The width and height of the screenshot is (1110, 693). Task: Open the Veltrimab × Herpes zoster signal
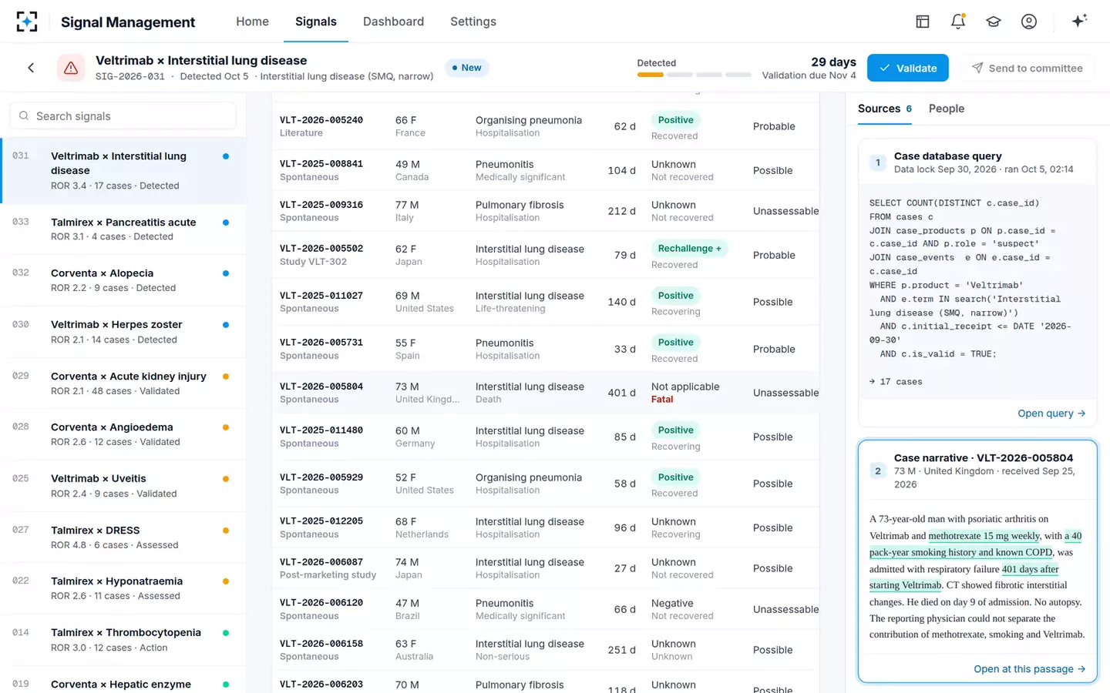123,332
